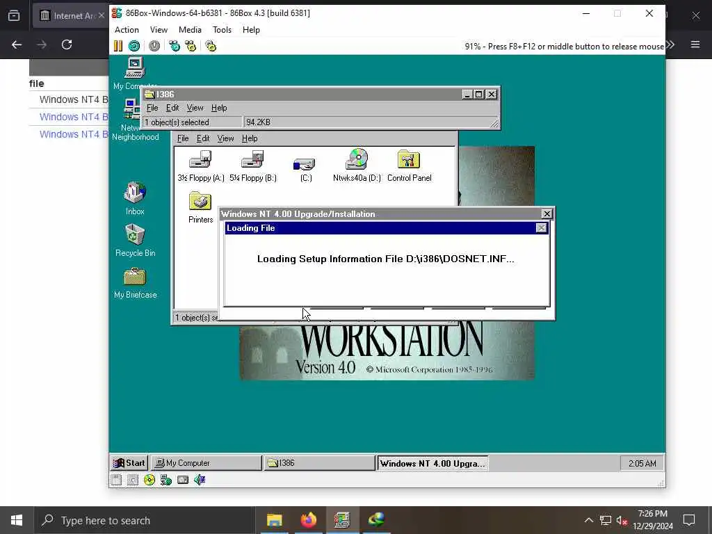Open the File menu in My Computer window
The width and height of the screenshot is (712, 534).
pyautogui.click(x=183, y=138)
